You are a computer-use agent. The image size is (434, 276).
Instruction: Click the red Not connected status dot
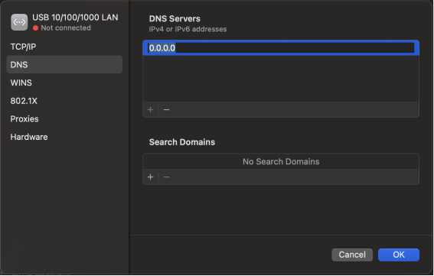click(35, 28)
